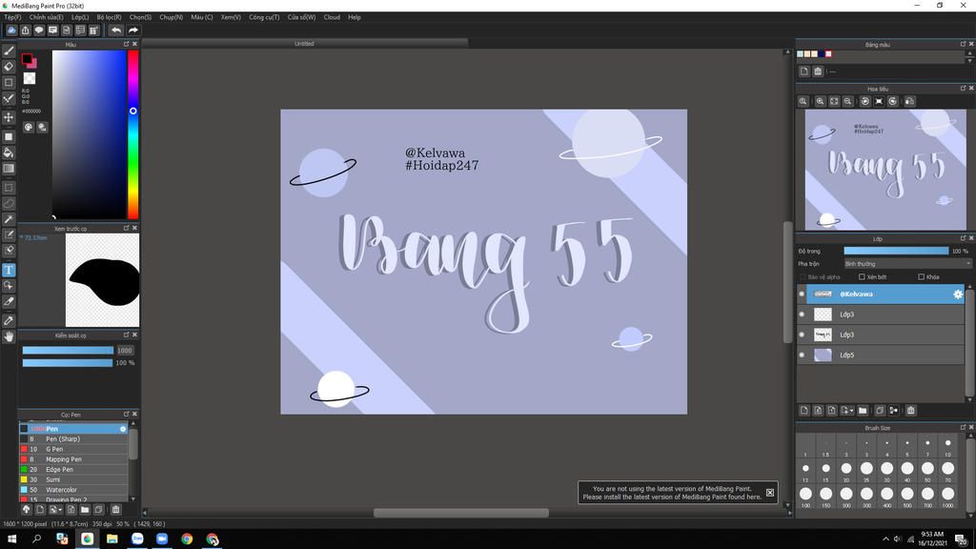Select the Text tool

click(9, 270)
